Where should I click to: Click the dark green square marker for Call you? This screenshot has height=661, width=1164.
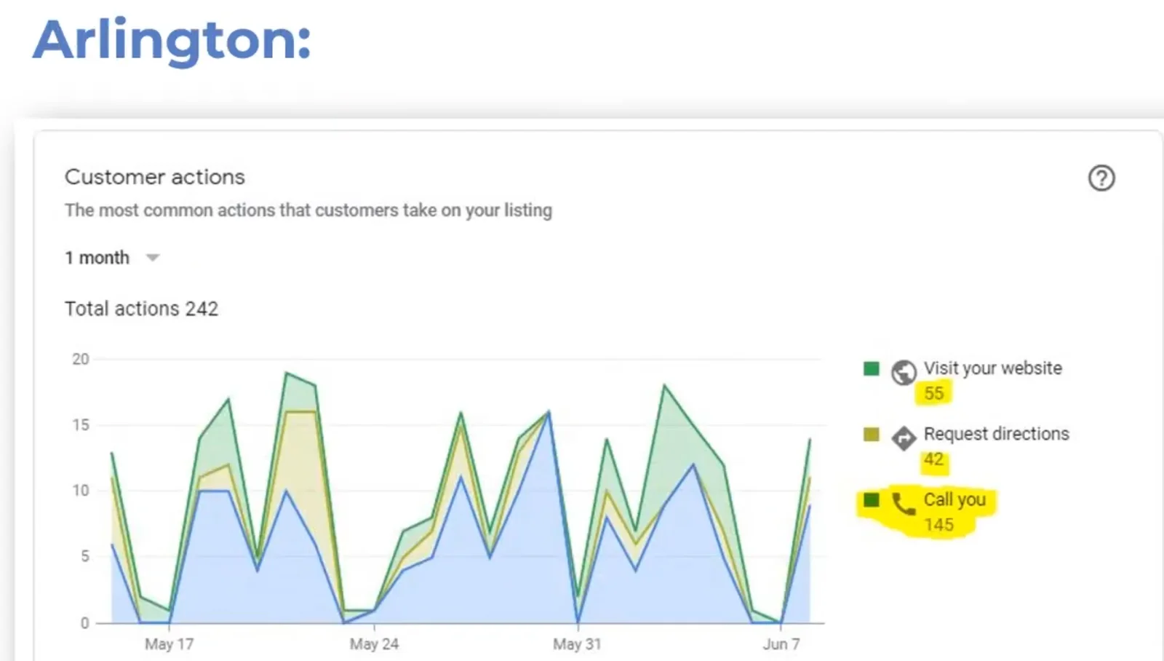[x=870, y=501]
